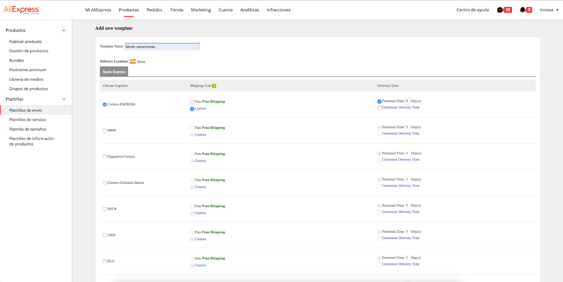Click the Spain flag icon

pos(133,62)
